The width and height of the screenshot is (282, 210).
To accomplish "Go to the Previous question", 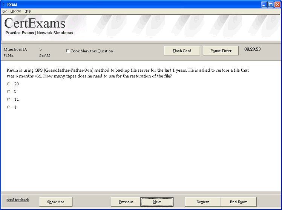I will 126,202.
